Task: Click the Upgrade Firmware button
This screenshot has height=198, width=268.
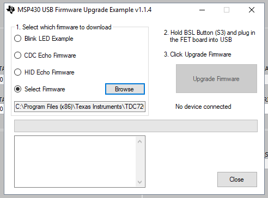Action: pos(216,79)
